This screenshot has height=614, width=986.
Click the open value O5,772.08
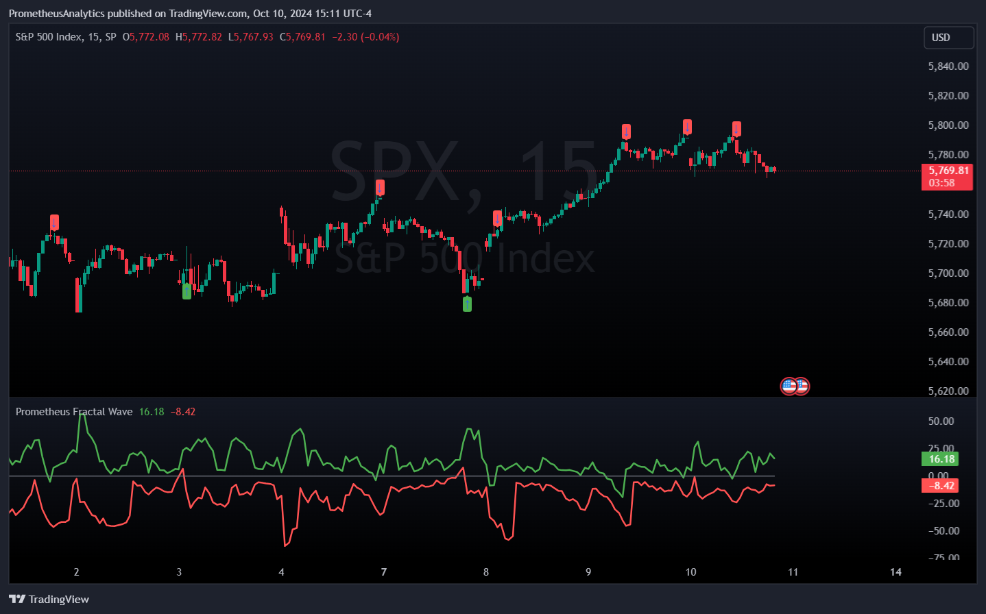(146, 37)
